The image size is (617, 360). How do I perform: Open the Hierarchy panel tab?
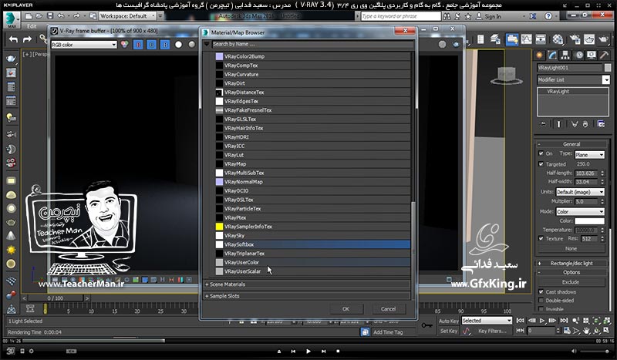coord(565,55)
